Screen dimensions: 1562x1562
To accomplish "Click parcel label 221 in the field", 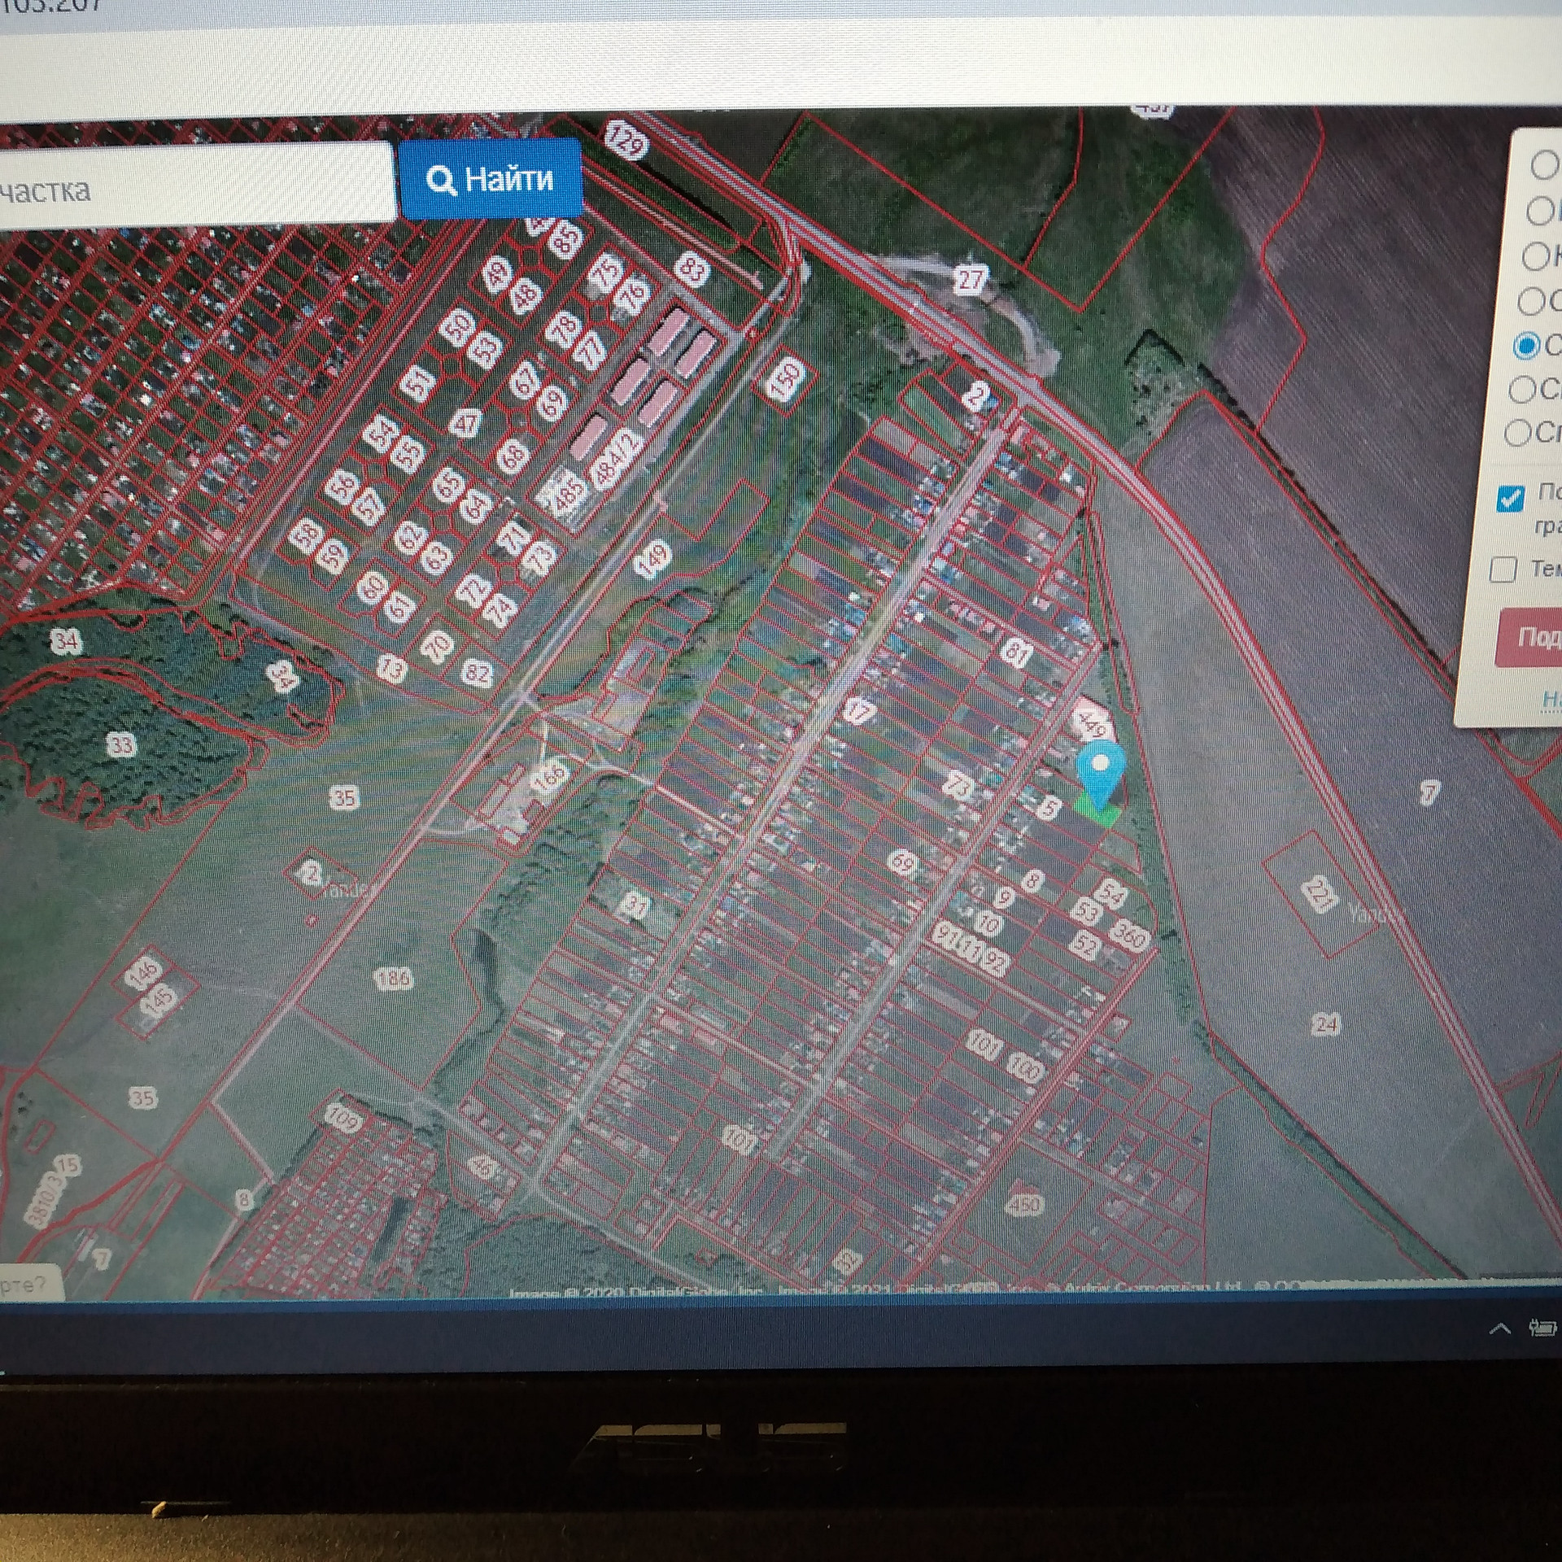I will click(1319, 895).
